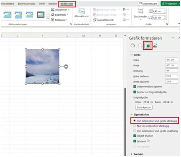Click the Höhe input field in pane

pos(171,60)
